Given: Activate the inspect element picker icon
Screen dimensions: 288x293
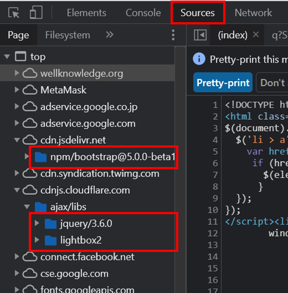Looking at the screenshot, I should (x=14, y=13).
